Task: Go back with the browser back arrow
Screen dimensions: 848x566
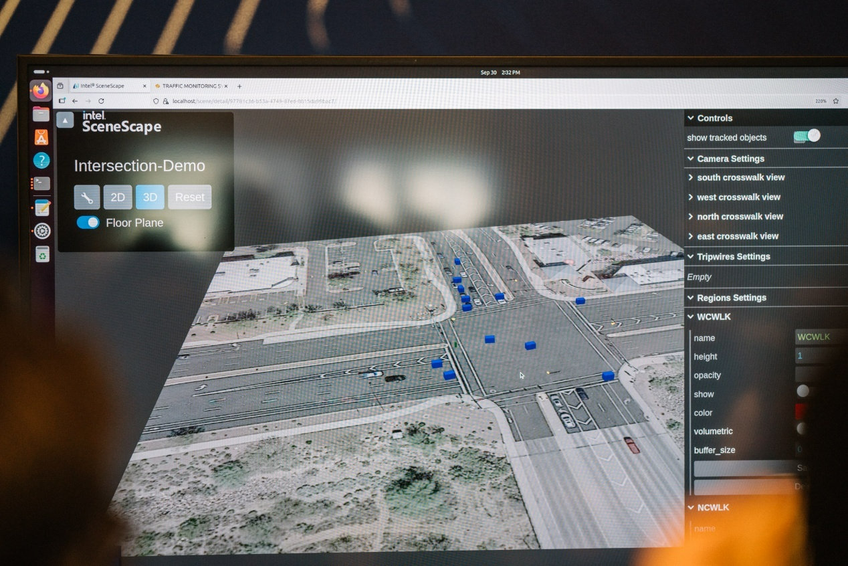Action: pyautogui.click(x=75, y=101)
